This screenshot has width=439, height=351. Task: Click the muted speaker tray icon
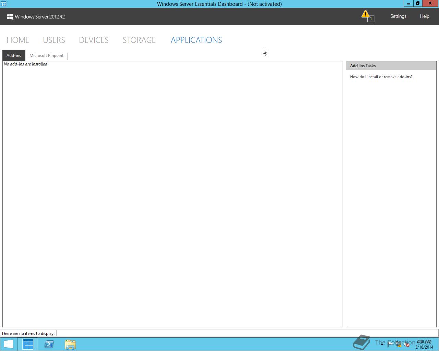[x=406, y=344]
